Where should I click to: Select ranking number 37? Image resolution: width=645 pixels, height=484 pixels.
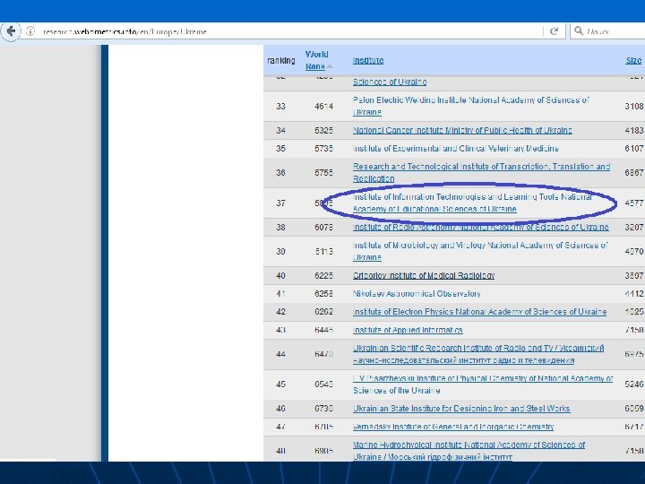[x=280, y=203]
